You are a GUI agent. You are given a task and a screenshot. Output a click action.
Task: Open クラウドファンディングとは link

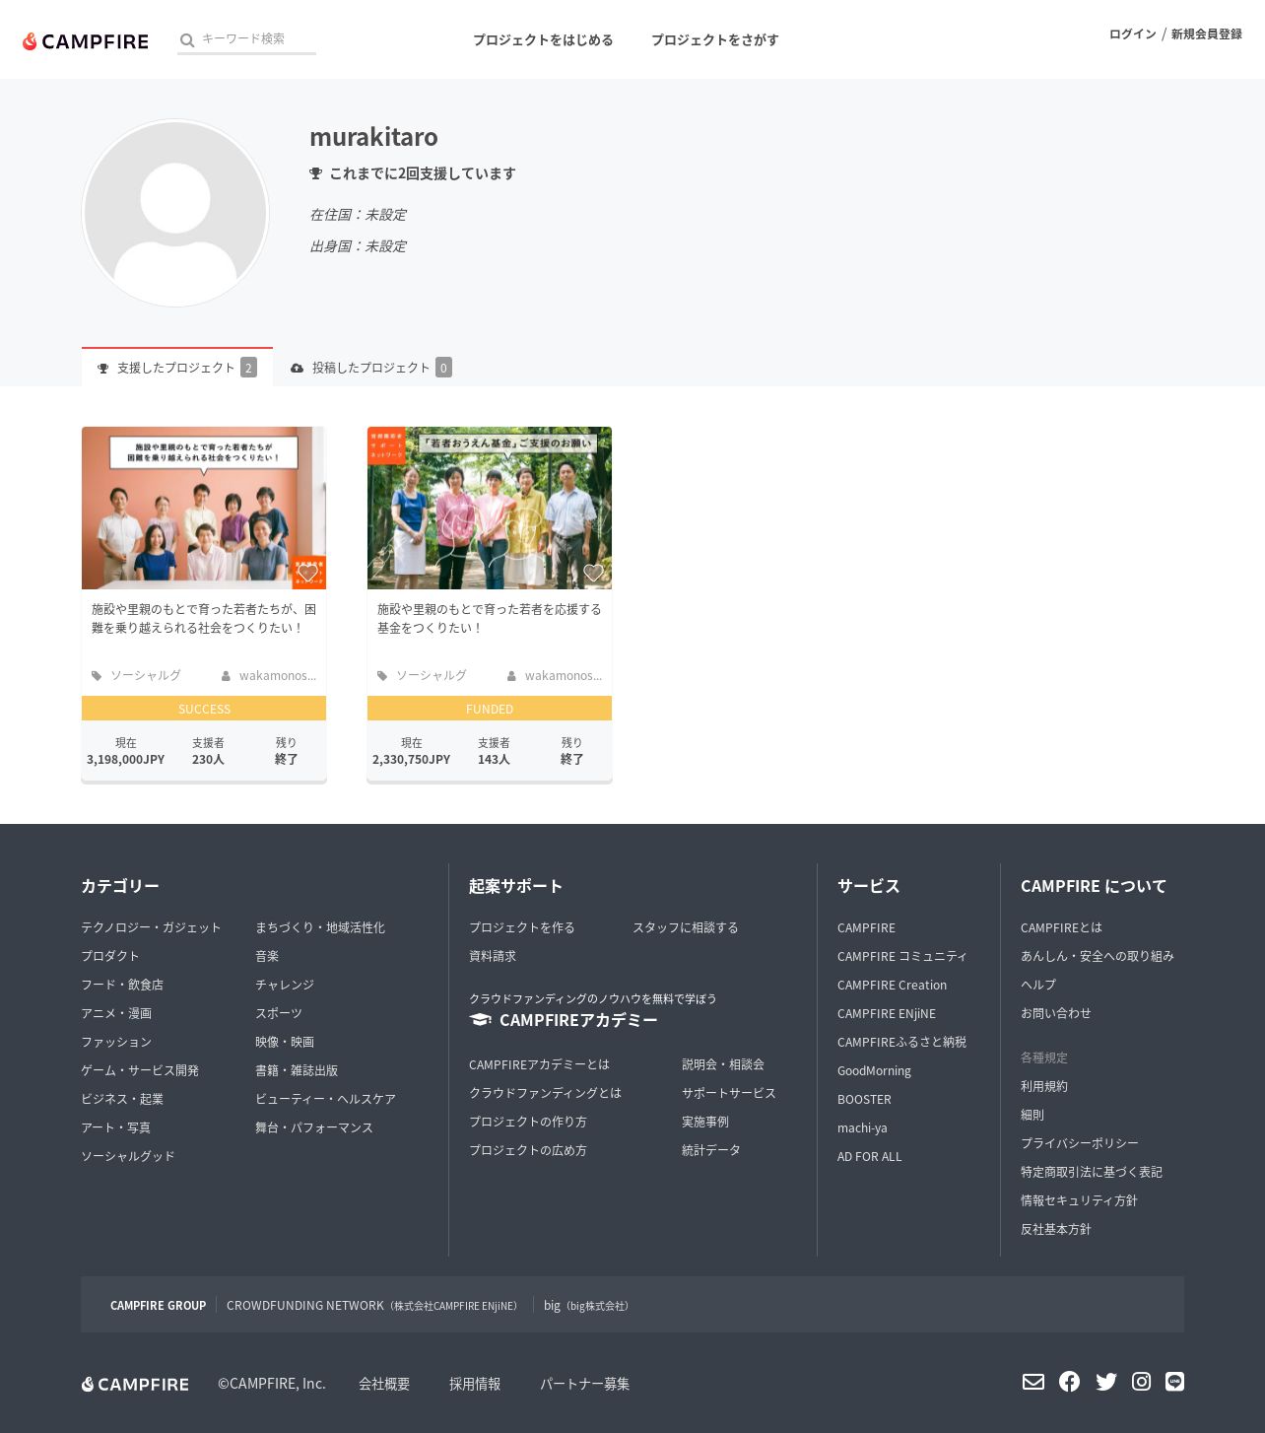[545, 1093]
